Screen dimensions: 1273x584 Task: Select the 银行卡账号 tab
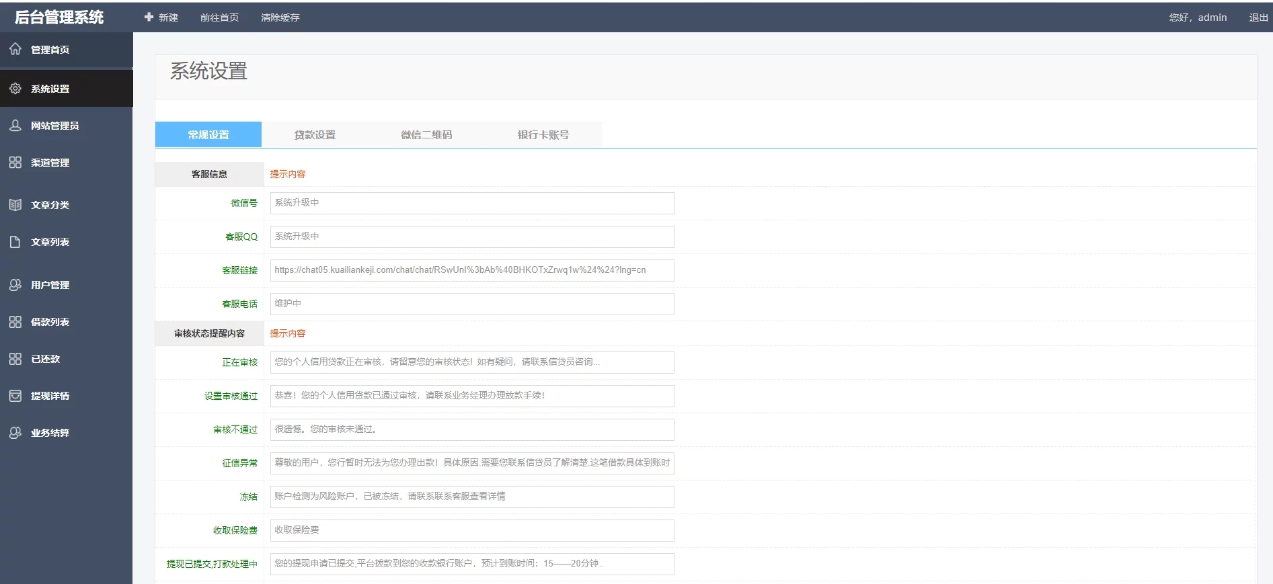click(543, 135)
